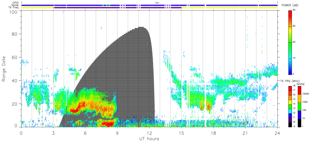Click the '9' tick on UT hours axis
The height and width of the screenshot is (144, 312).
(x=117, y=133)
